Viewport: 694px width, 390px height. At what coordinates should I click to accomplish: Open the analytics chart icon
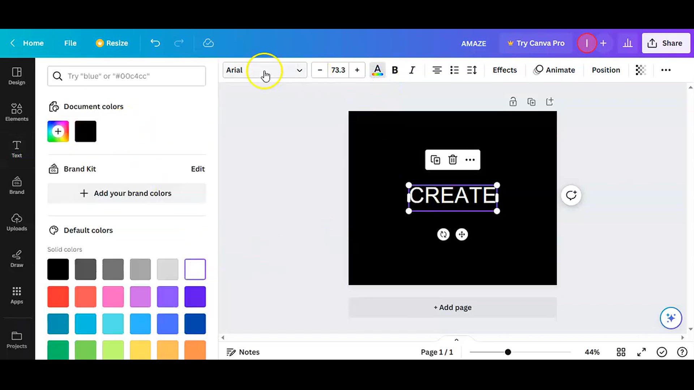pos(627,43)
